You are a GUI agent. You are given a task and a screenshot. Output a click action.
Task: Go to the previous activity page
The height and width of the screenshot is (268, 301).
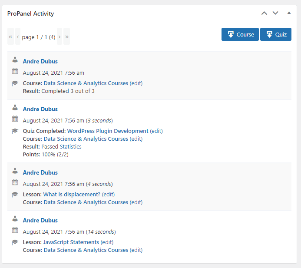[x=18, y=37]
